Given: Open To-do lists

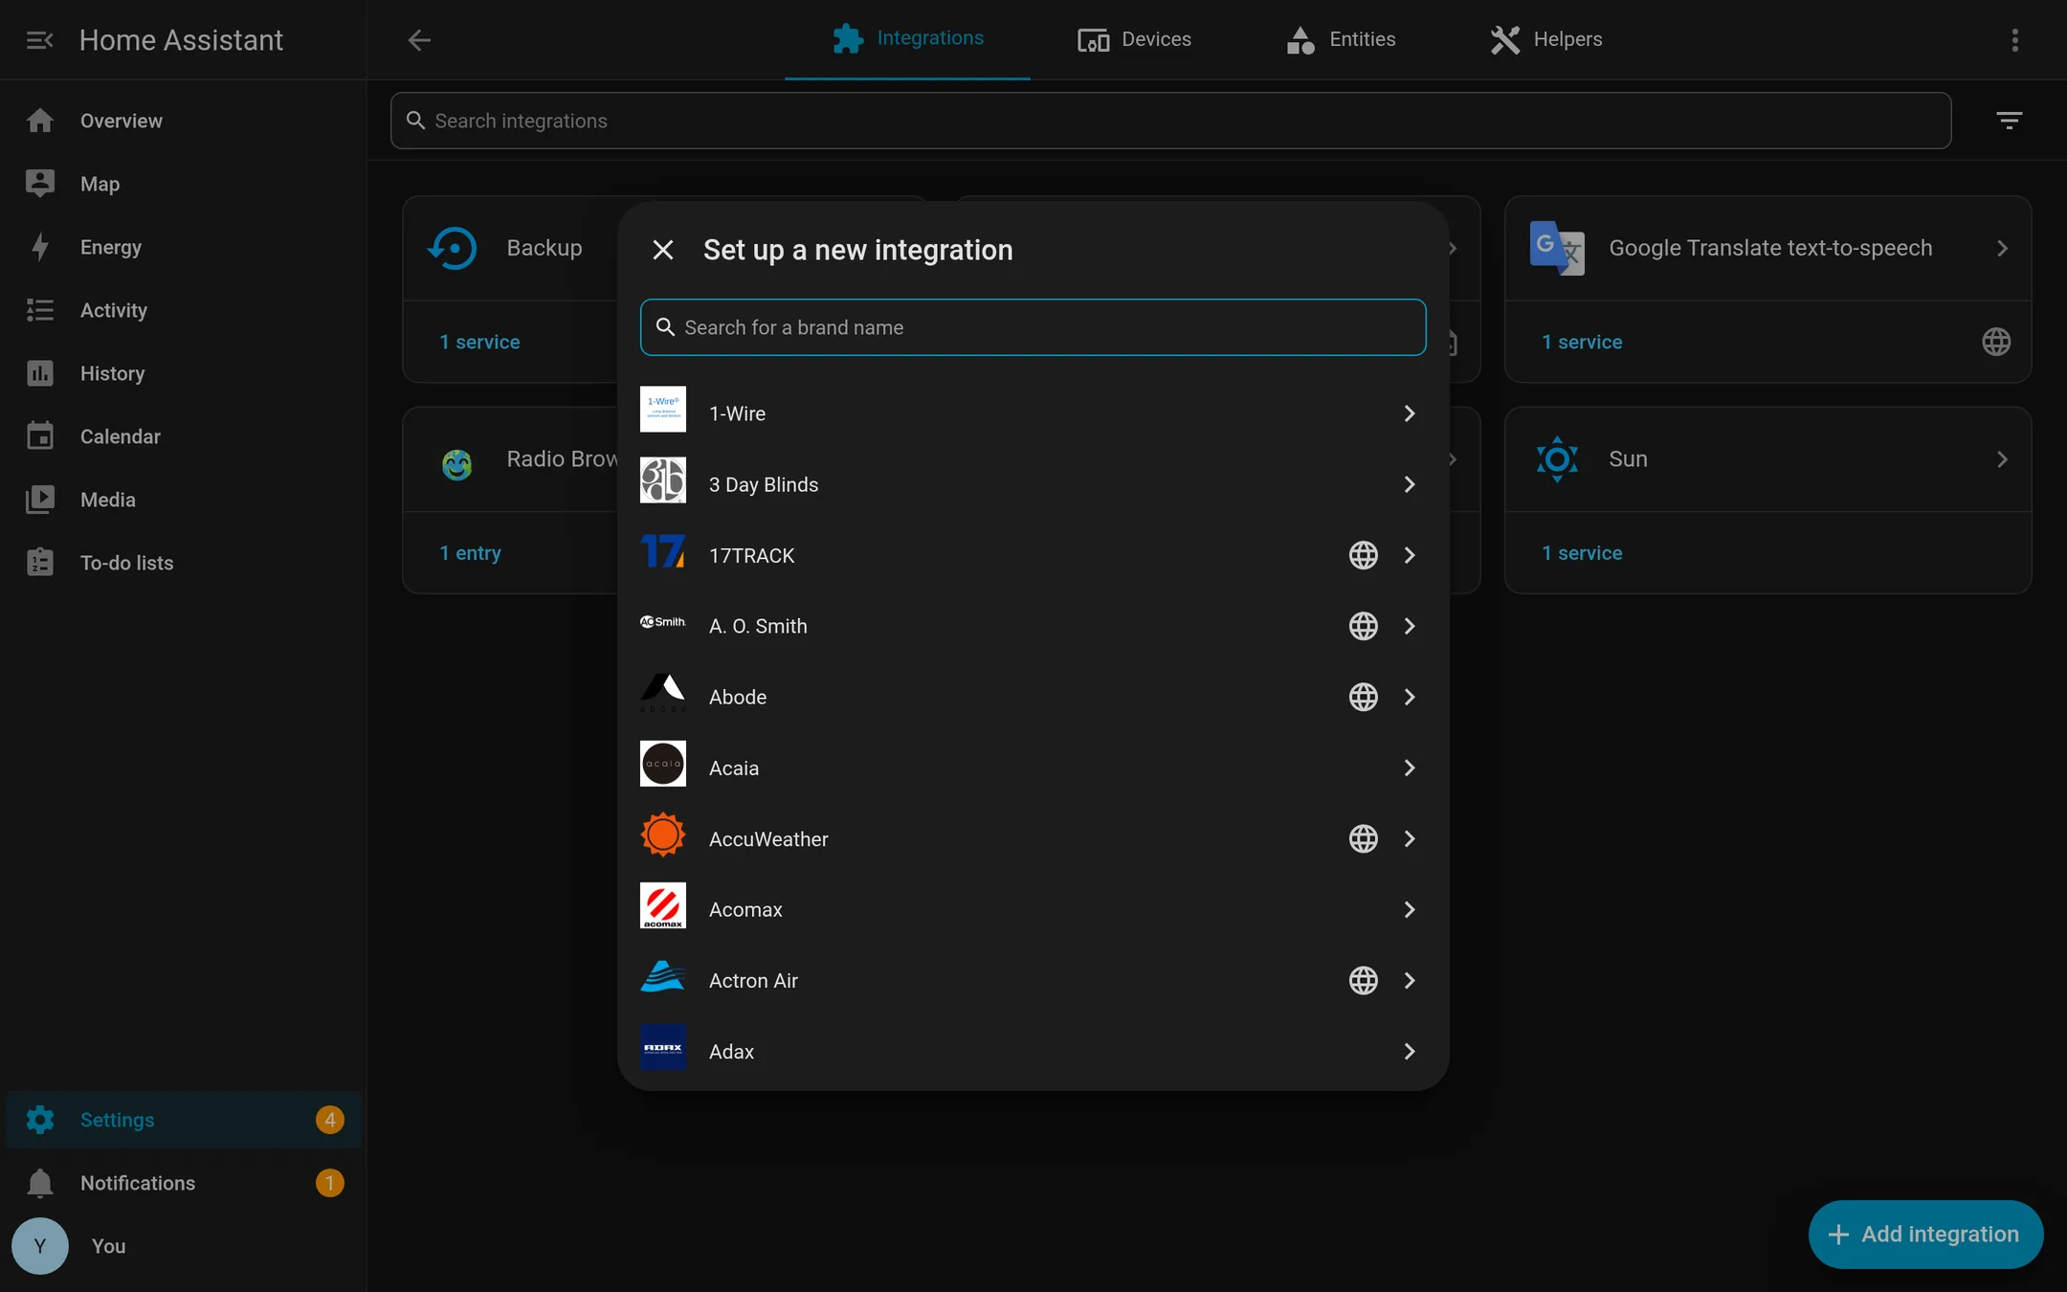Looking at the screenshot, I should pyautogui.click(x=183, y=563).
